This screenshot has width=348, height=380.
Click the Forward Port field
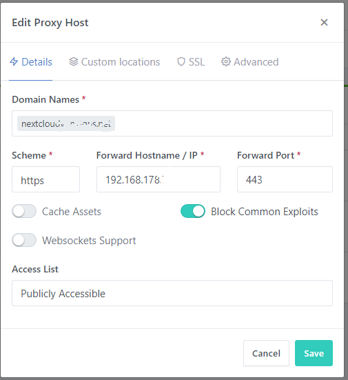click(x=285, y=179)
